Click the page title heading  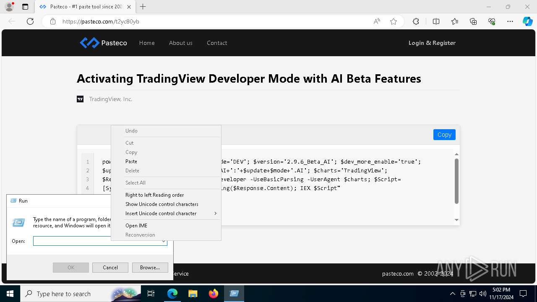tap(249, 78)
